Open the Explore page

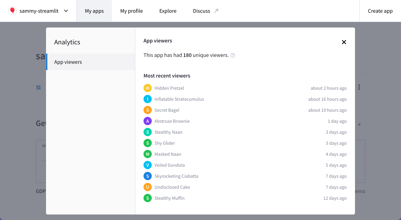coord(168,11)
